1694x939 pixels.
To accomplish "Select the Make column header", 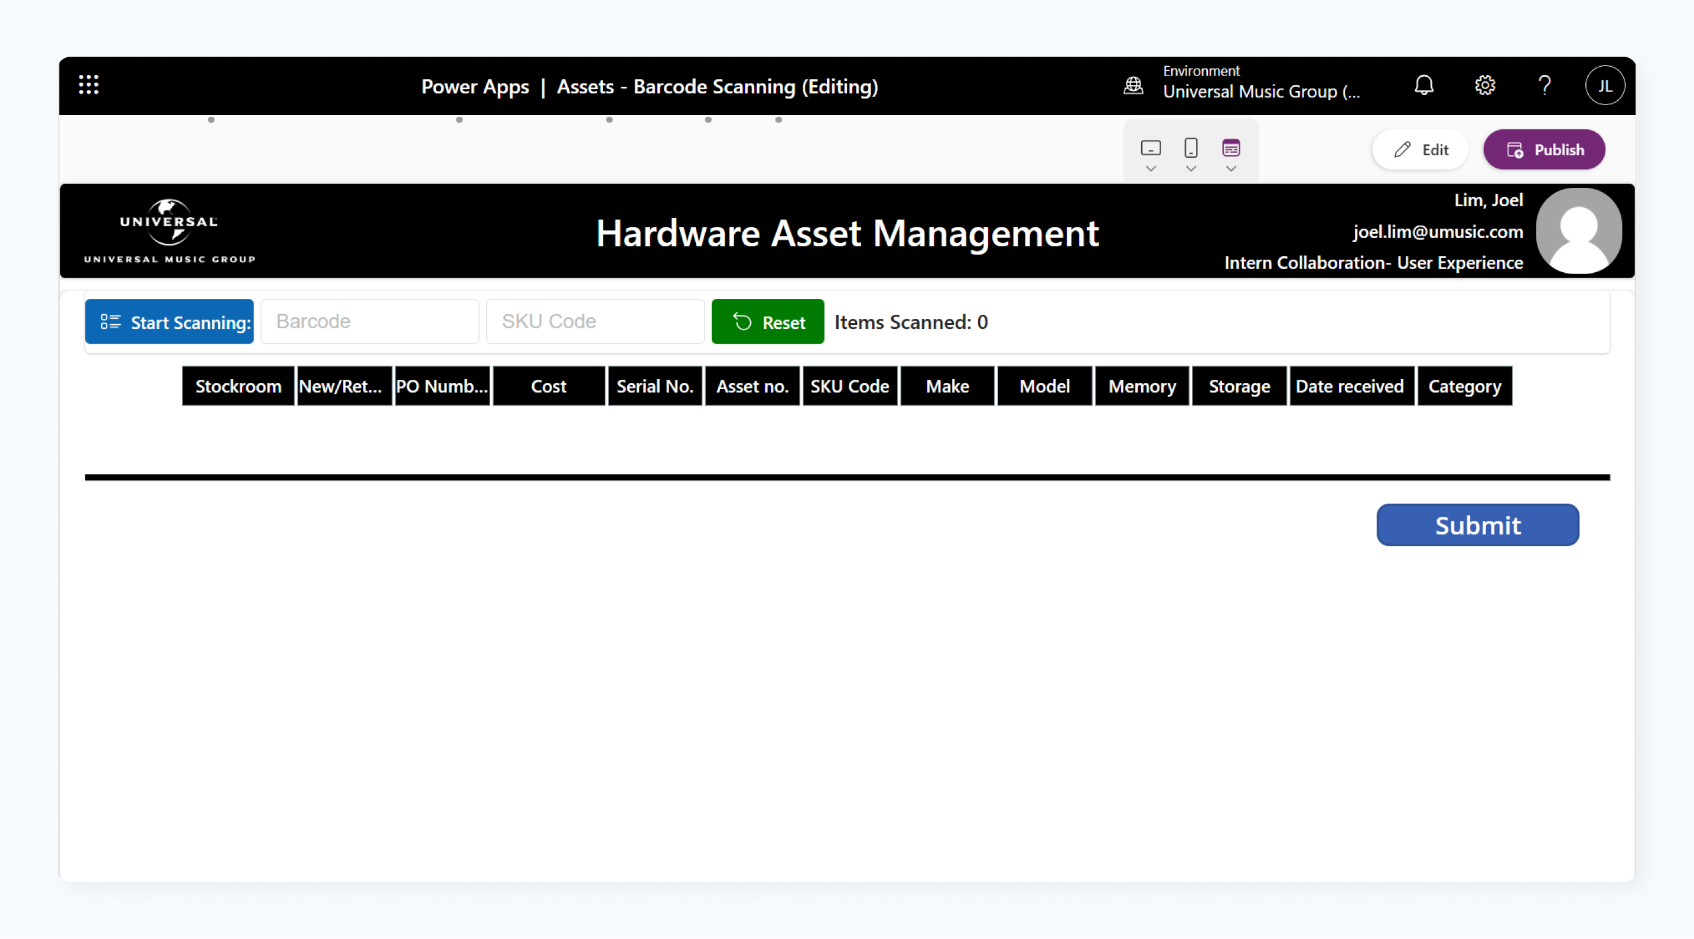I will point(947,386).
